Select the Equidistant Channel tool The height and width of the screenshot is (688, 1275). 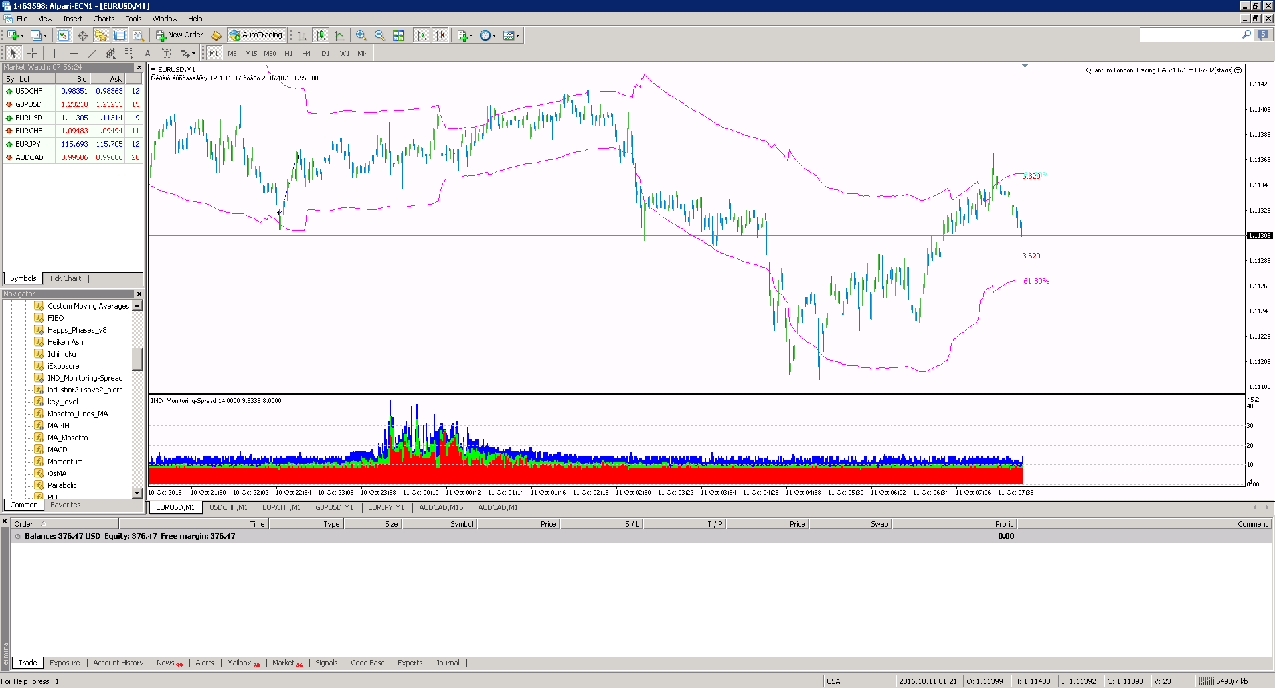pos(110,53)
